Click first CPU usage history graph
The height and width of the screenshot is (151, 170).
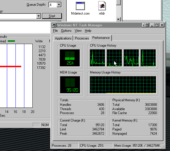coord(97,58)
